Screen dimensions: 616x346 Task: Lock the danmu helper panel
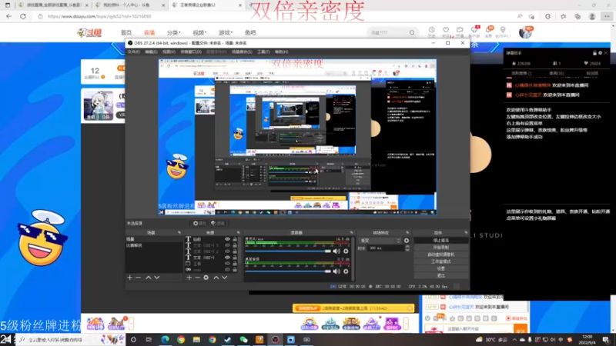tap(594, 53)
